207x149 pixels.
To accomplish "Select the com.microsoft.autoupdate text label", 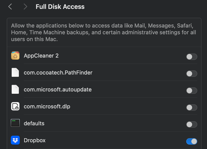I will point(58,89).
